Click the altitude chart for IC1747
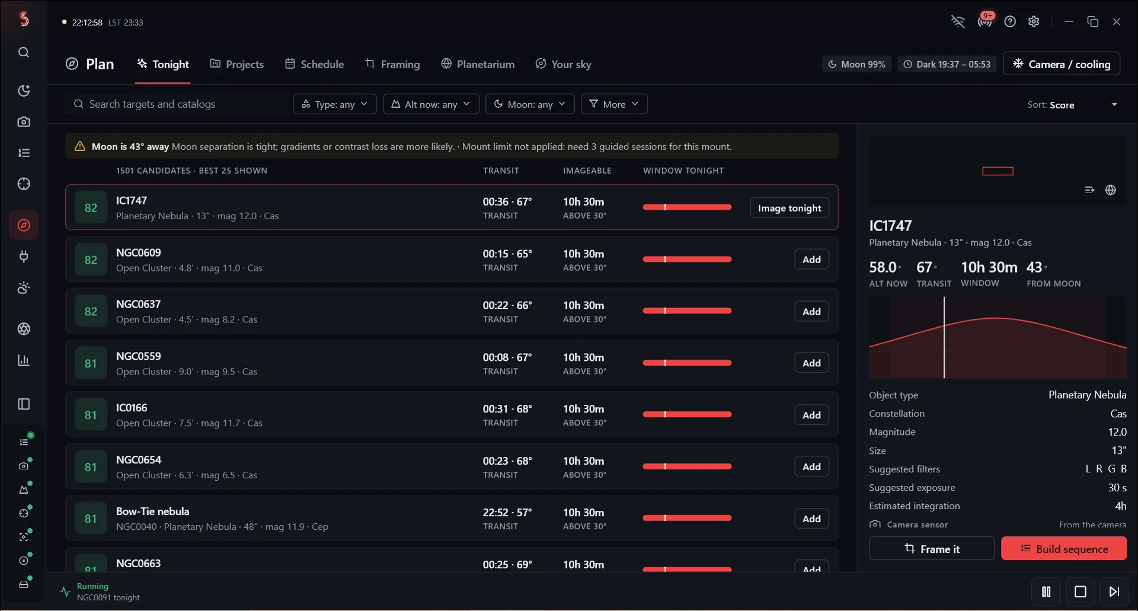 tap(998, 338)
